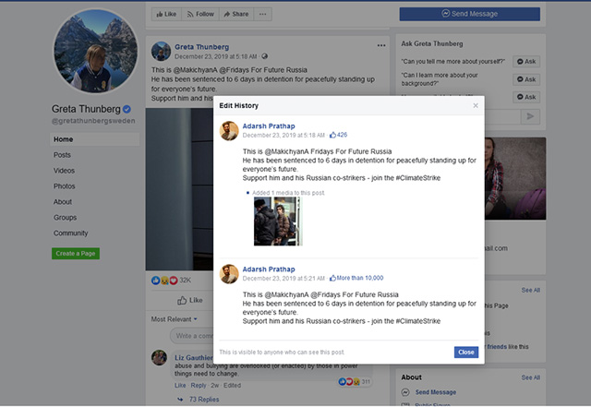The height and width of the screenshot is (407, 591).
Task: Click the friends like this link
Action: (508, 347)
